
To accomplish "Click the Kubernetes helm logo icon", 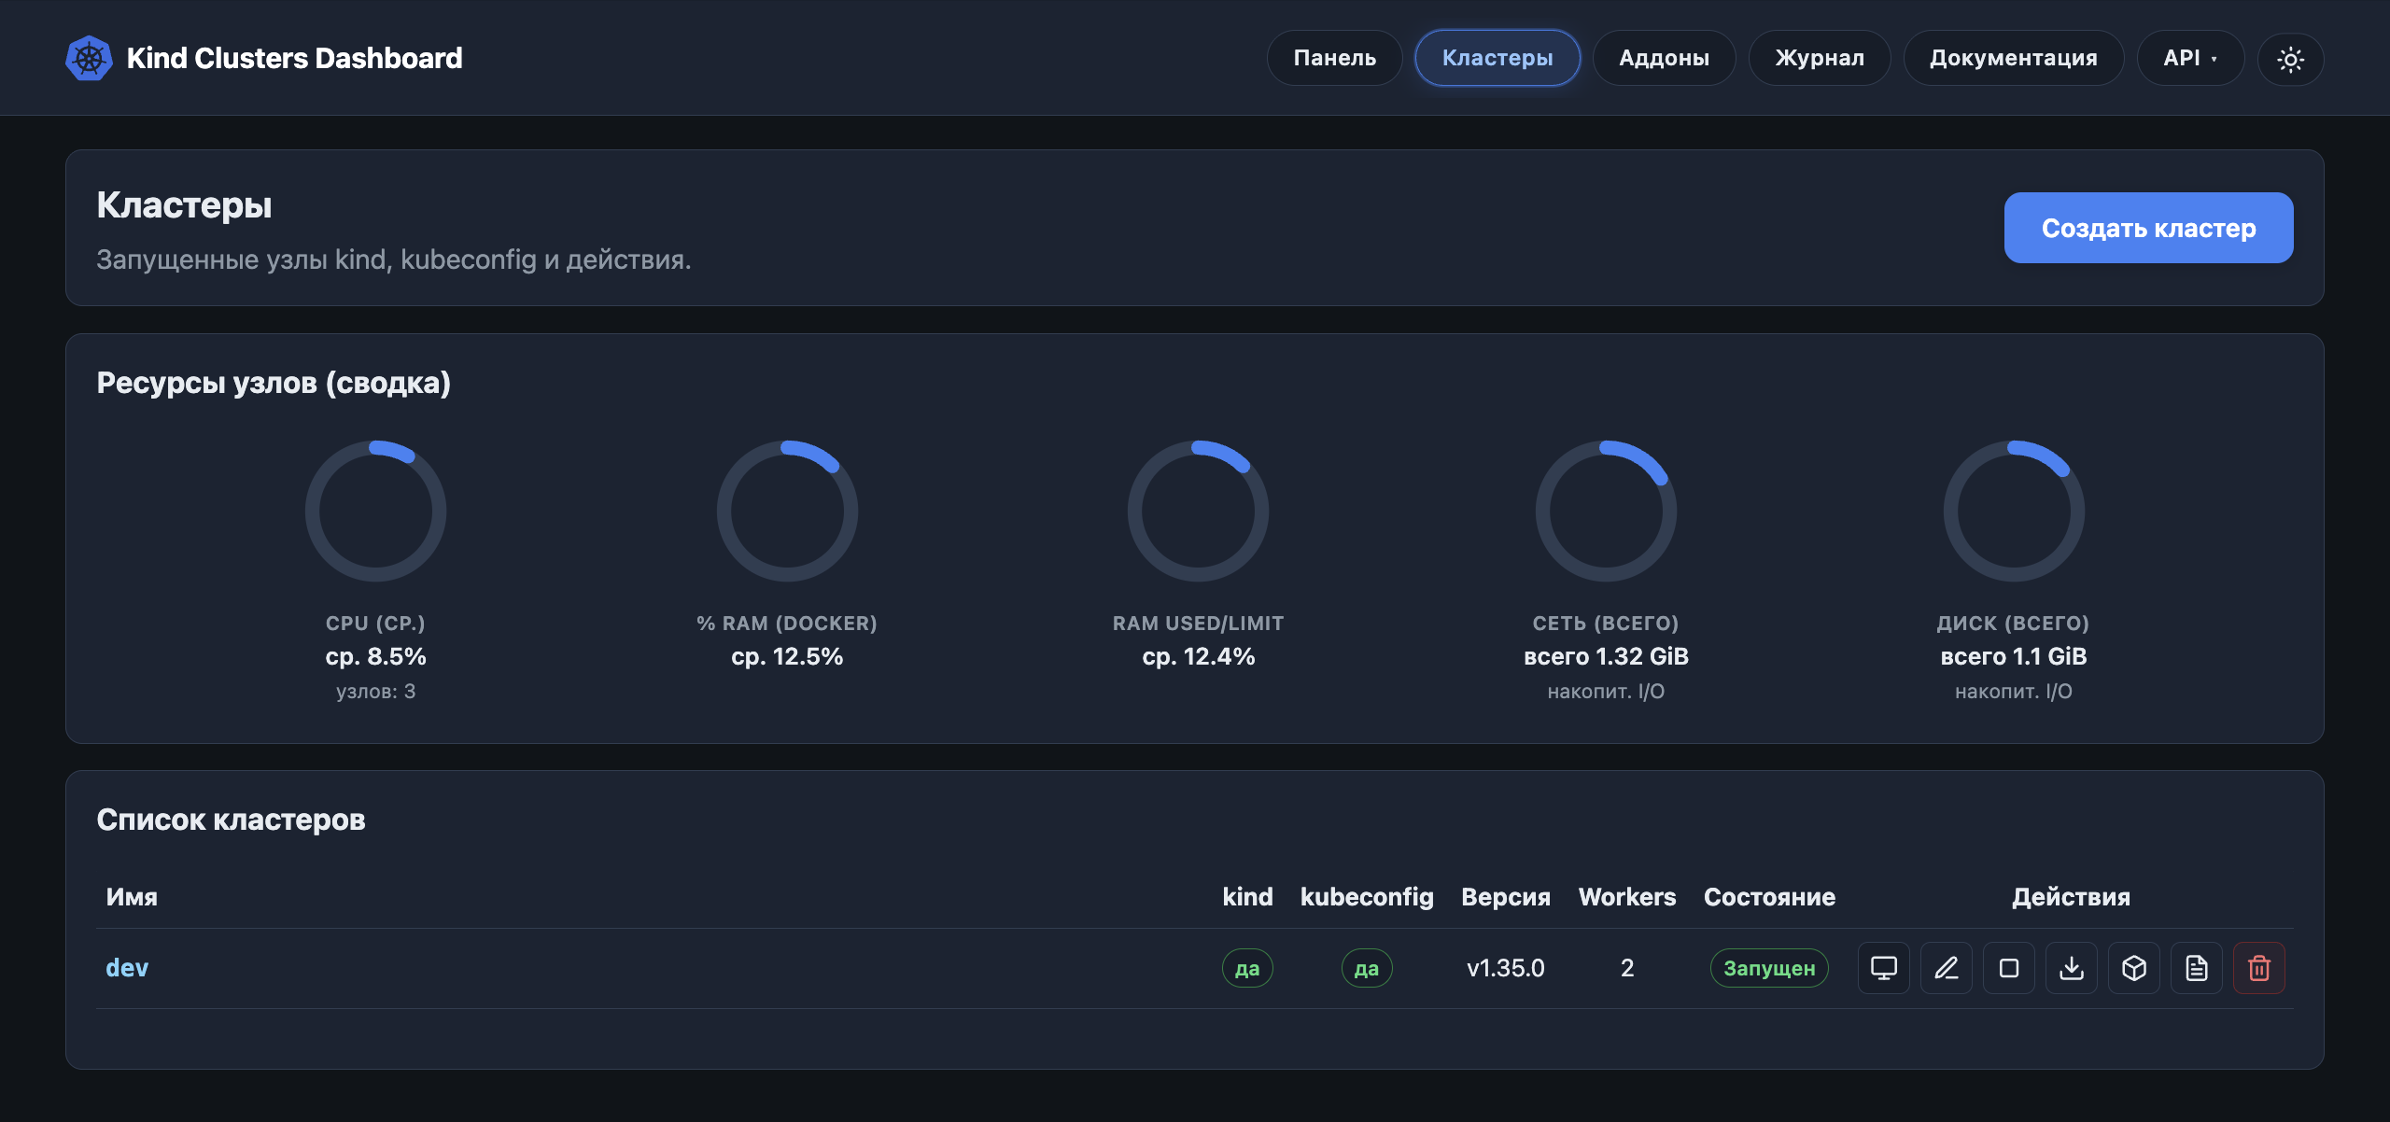I will [x=89, y=58].
